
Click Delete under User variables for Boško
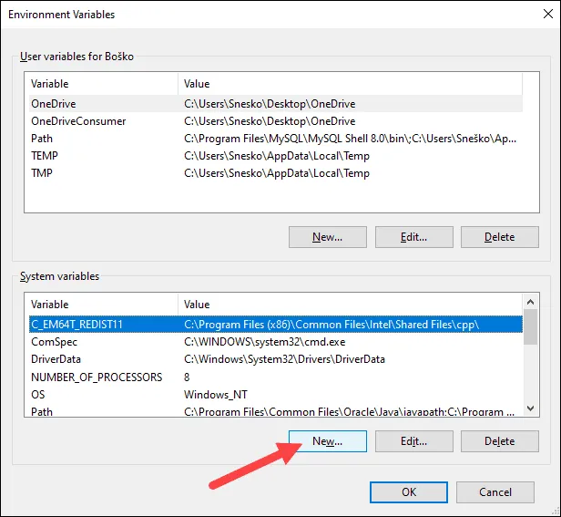pyautogui.click(x=499, y=237)
